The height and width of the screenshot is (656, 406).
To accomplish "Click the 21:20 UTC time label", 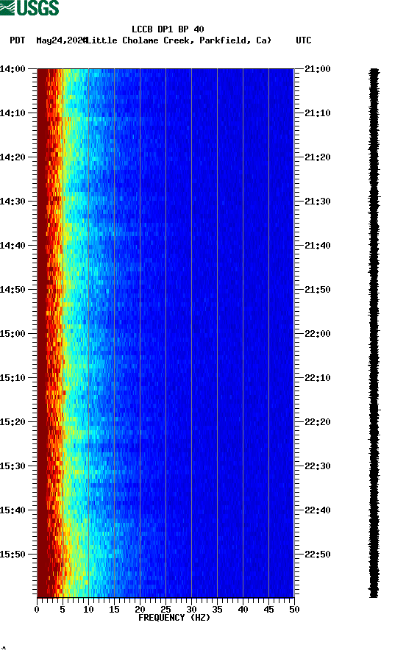I will tap(318, 157).
